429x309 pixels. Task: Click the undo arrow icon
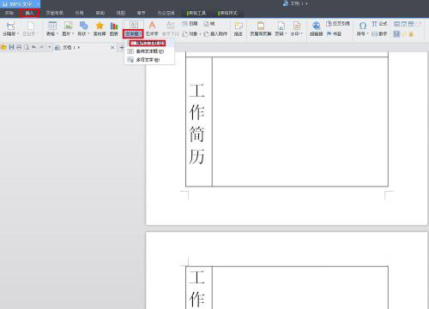point(34,47)
